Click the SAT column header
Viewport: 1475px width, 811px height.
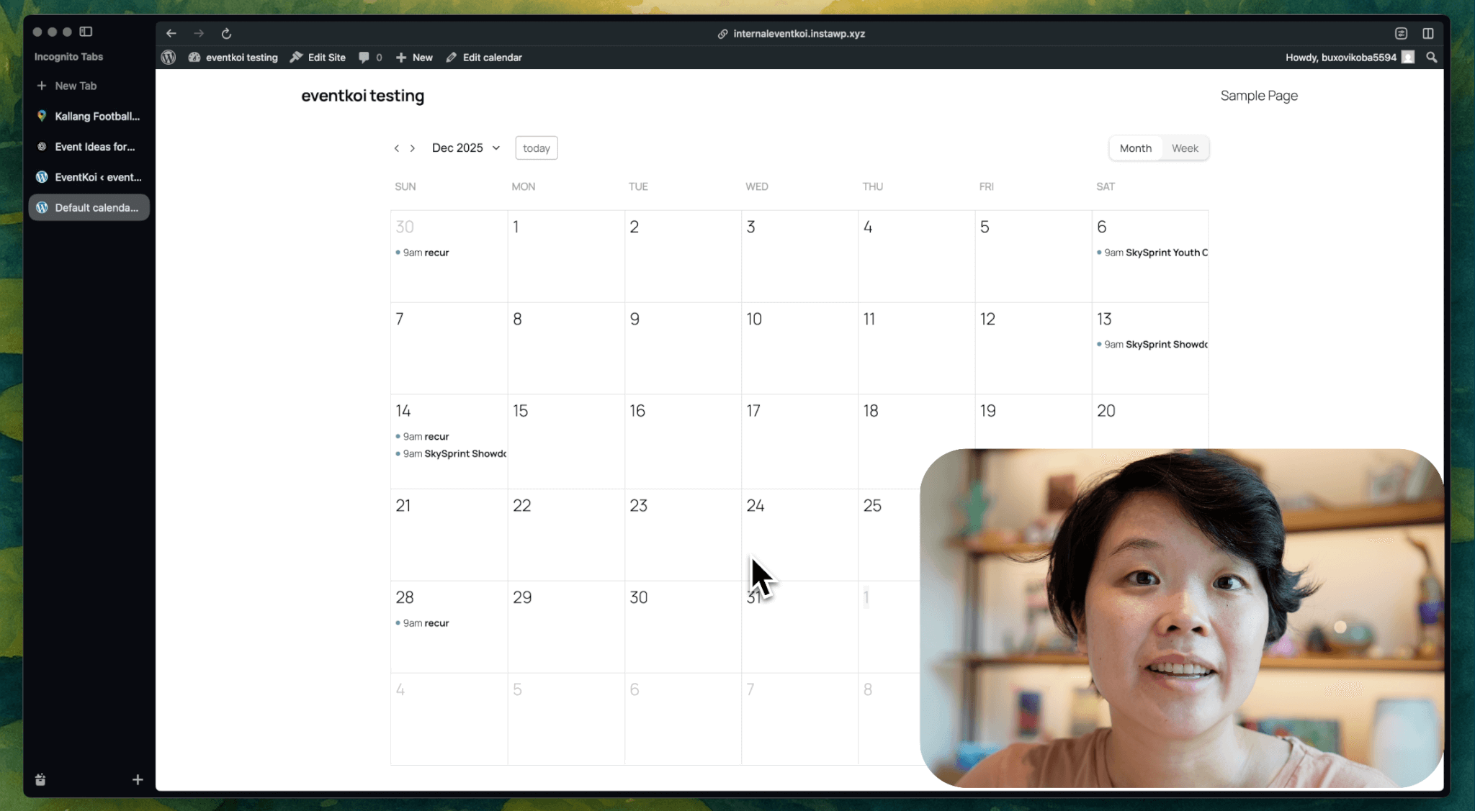click(1106, 186)
